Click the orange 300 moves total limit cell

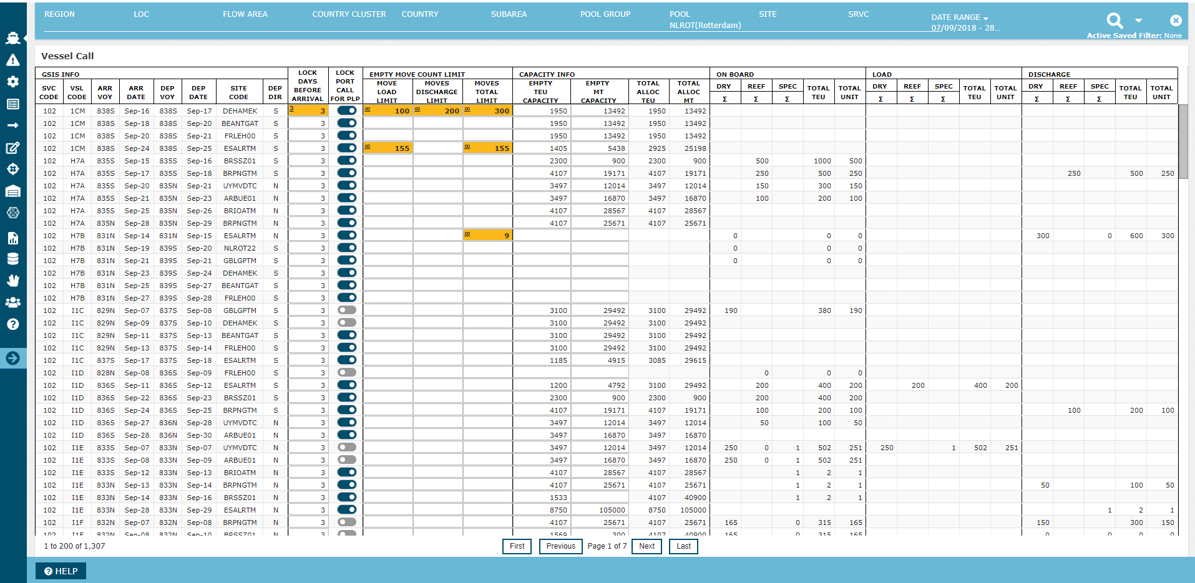point(487,111)
